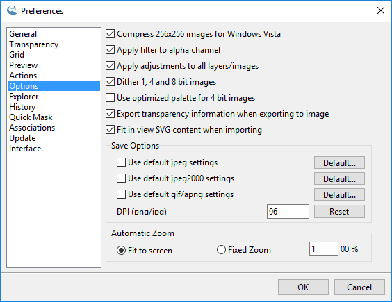The image size is (392, 302).
Task: Click the DPI (png/jpg) input field
Action: coord(288,212)
